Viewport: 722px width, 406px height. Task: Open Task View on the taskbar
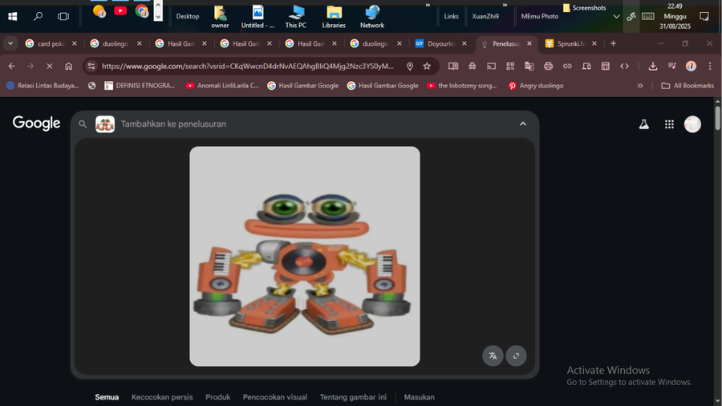click(63, 17)
